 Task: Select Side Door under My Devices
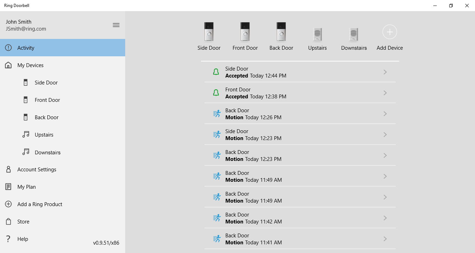coord(63,82)
